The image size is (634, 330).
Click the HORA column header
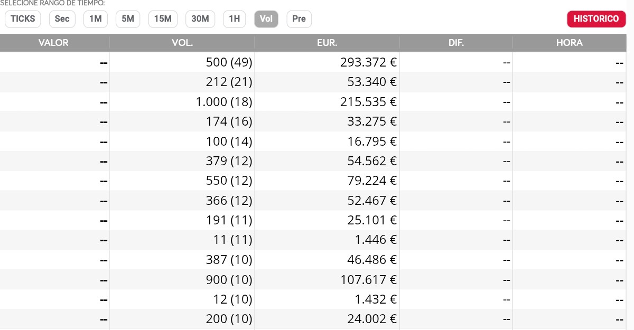(570, 43)
